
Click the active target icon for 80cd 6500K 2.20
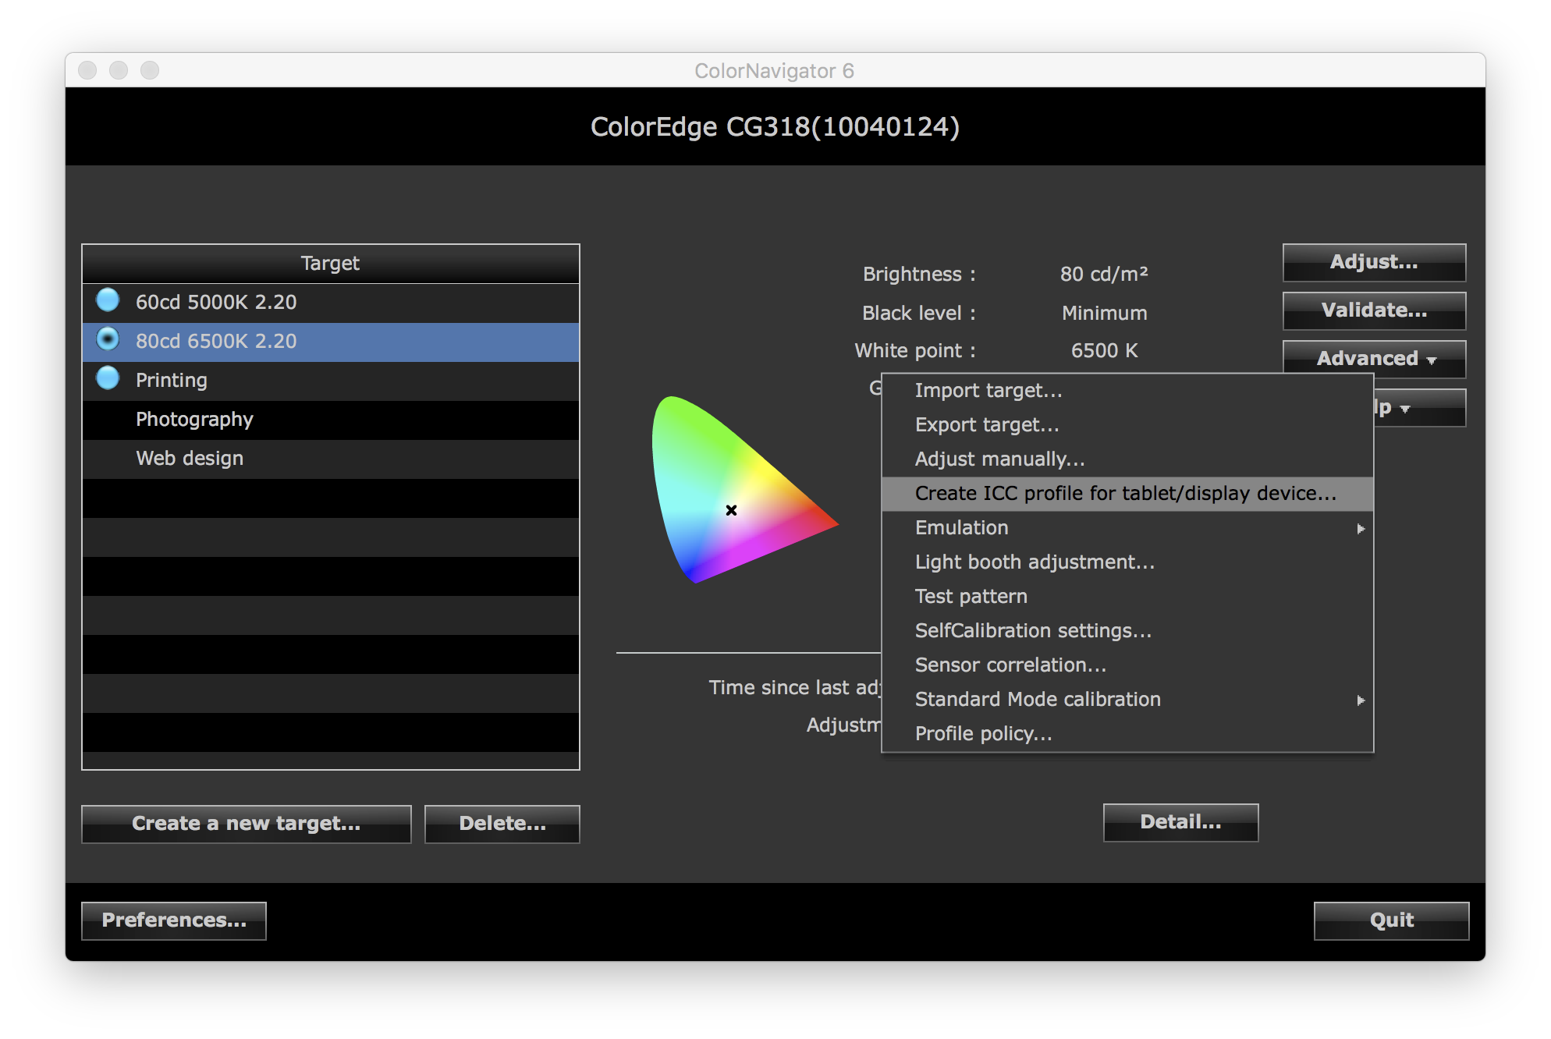tap(108, 339)
